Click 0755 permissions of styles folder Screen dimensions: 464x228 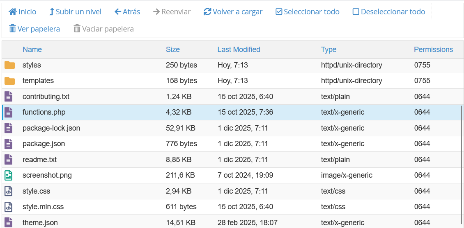(422, 65)
